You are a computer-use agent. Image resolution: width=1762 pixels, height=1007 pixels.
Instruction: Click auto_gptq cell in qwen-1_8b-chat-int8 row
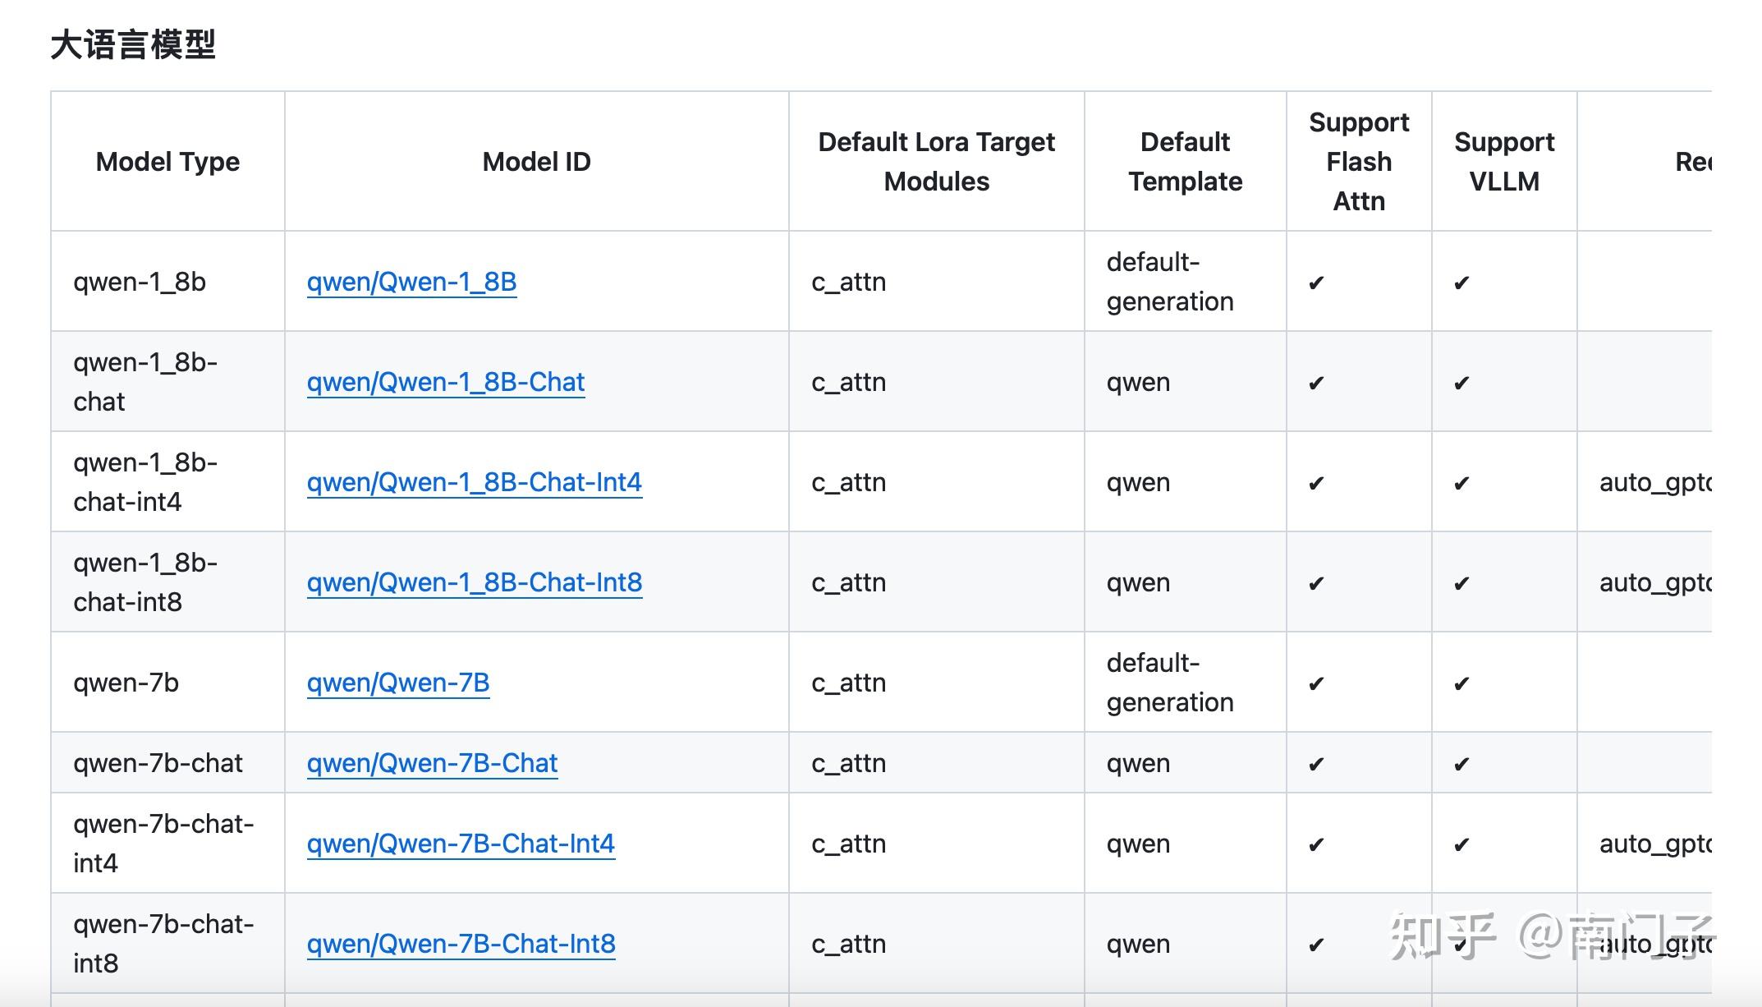coord(1654,582)
